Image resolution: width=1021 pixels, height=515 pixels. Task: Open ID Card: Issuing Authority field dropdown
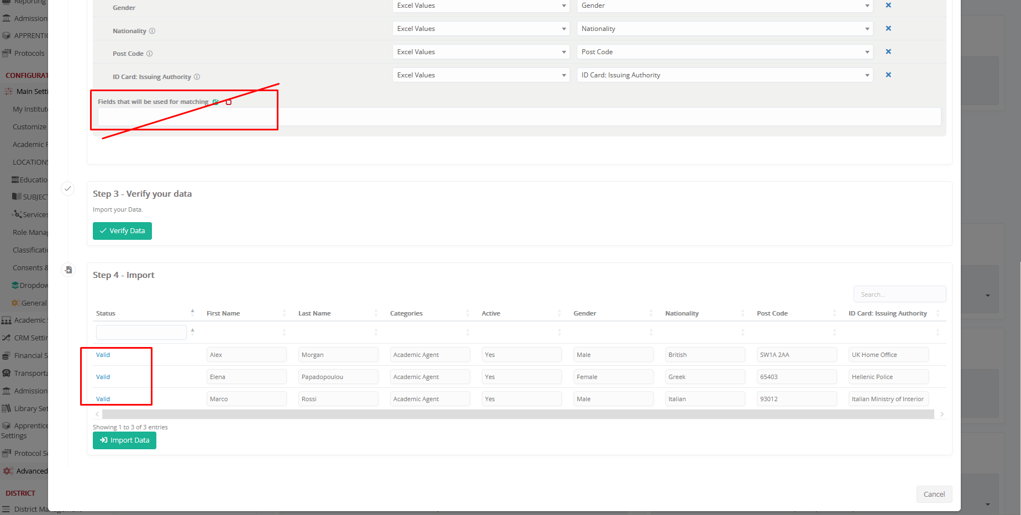[x=724, y=75]
